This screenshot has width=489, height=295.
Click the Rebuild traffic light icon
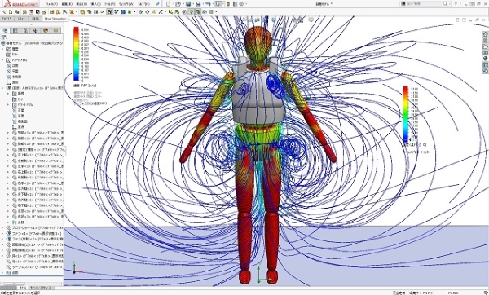pyautogui.click(x=228, y=4)
